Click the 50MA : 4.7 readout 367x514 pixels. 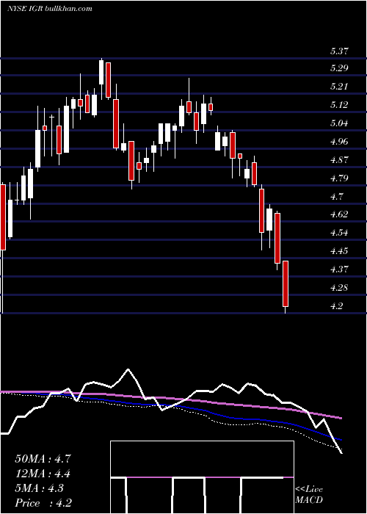[x=43, y=459]
